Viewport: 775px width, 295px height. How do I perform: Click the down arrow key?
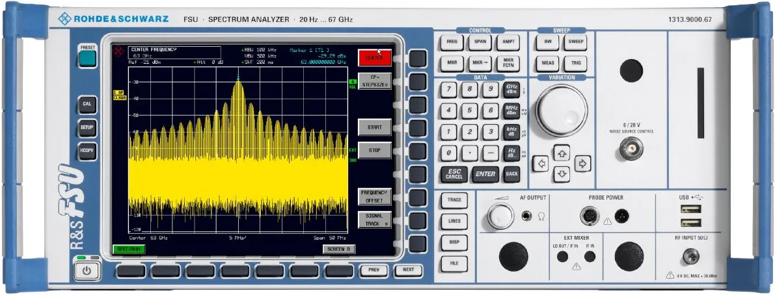[562, 173]
